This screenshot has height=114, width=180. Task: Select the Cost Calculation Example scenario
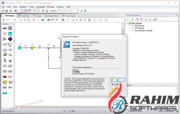click(143, 31)
